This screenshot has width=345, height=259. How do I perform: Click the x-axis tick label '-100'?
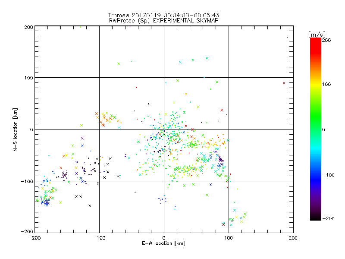pos(99,238)
